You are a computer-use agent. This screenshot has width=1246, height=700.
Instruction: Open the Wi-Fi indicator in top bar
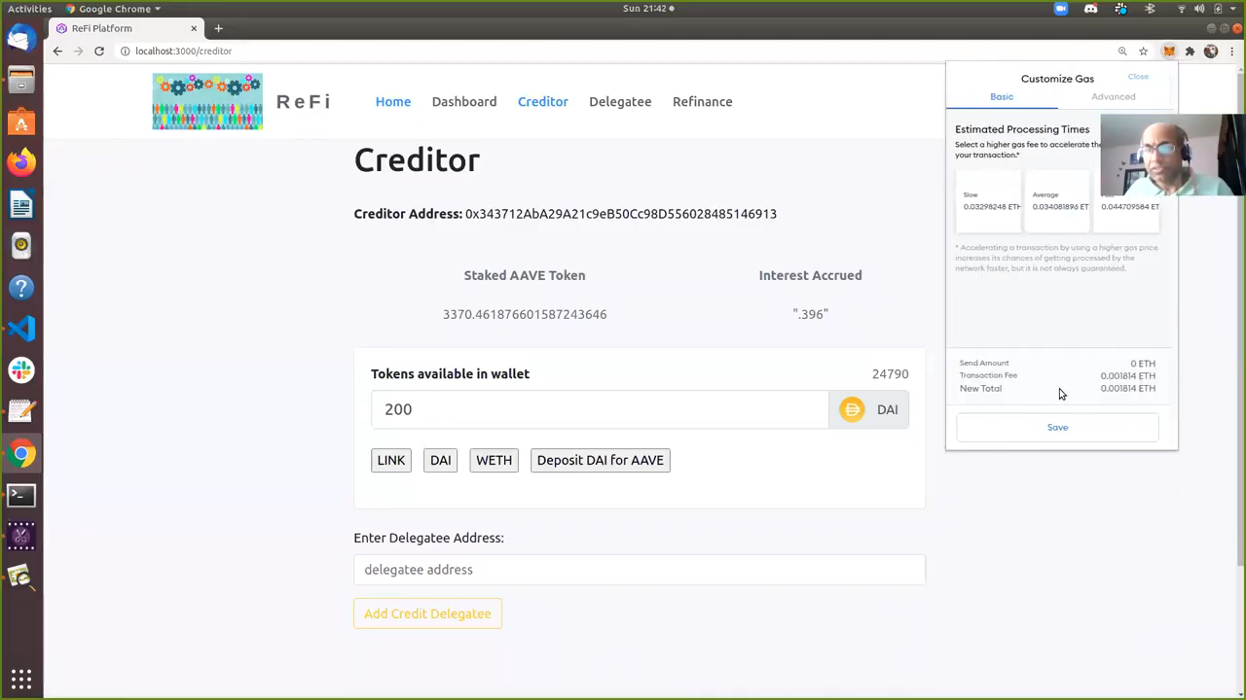[1182, 9]
